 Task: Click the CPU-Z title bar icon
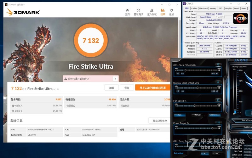click(185, 4)
